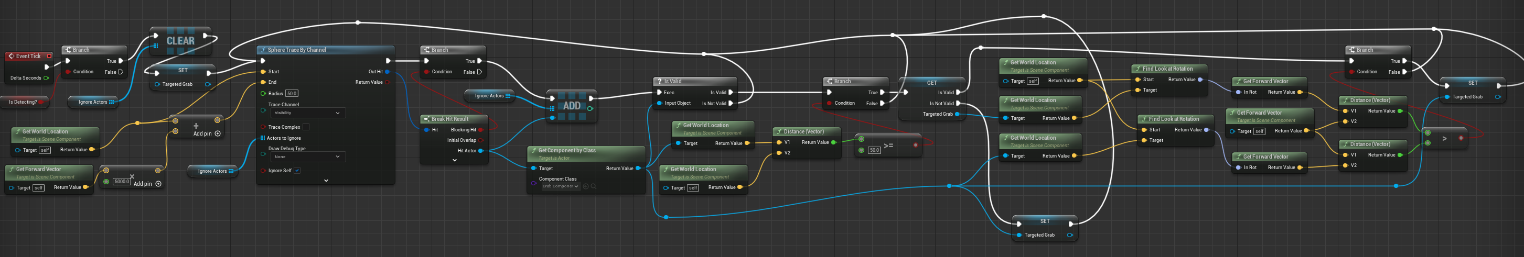This screenshot has height=257, width=1524.
Task: Tick the Trace Complex checkbox
Action: (x=306, y=127)
